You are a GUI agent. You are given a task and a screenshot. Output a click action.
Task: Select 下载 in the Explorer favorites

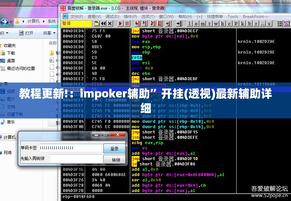11,53
